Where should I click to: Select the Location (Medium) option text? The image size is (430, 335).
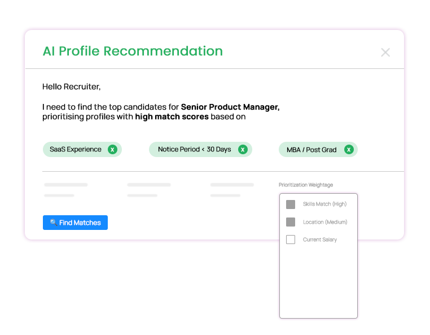[324, 222]
